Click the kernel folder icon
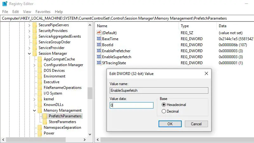Screen dimensions: 254x143 click(40, 99)
